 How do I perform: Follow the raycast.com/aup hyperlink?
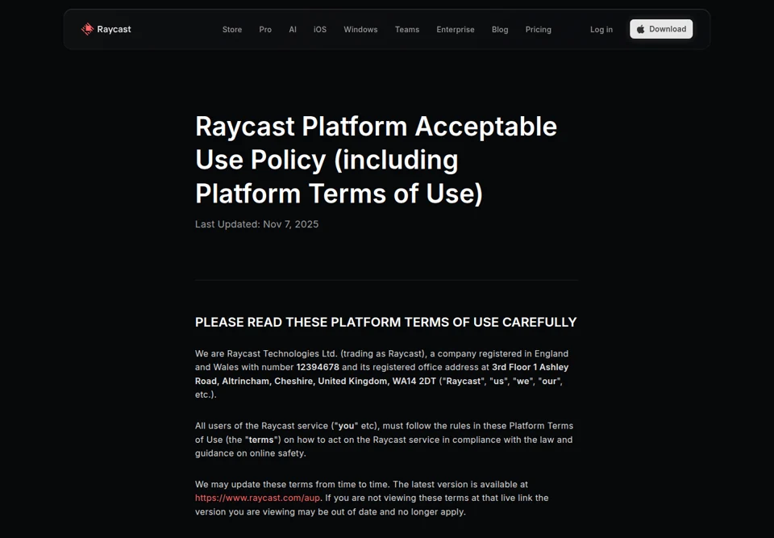point(257,498)
